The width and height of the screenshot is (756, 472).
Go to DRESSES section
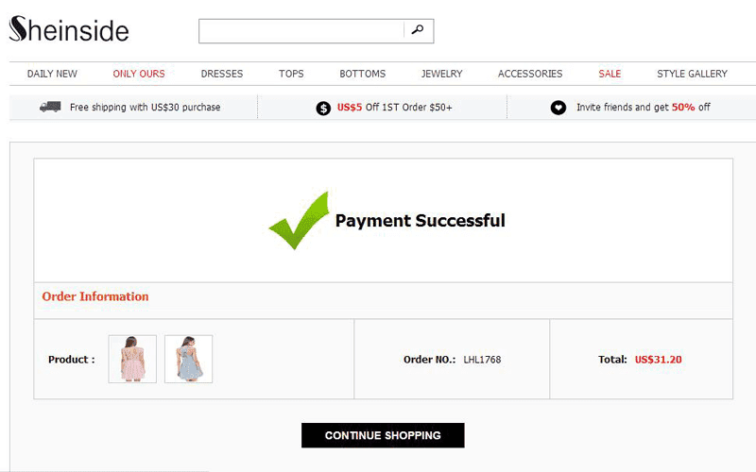[222, 74]
